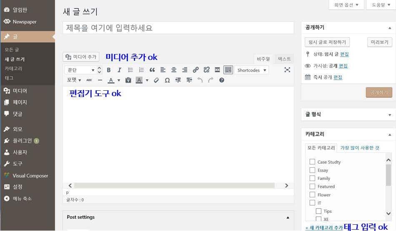The height and width of the screenshot is (231, 396).
Task: Switch to the 텍스트 text editor tab
Action: tap(284, 59)
